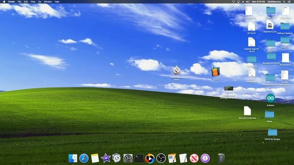Select Garageband Files folder
This screenshot has width=294, height=165.
tap(270, 77)
